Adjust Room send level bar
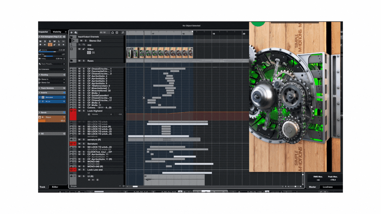This screenshot has height=214, width=381. pos(52,121)
